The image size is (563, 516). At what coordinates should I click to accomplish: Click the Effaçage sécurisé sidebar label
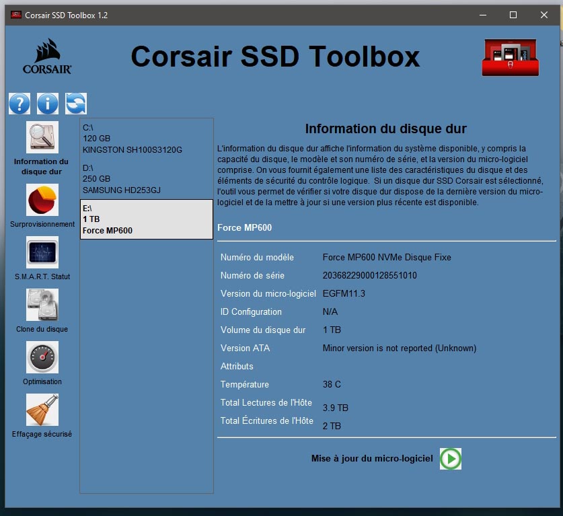(42, 434)
